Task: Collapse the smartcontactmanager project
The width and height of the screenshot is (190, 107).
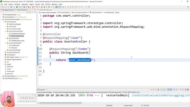Action: (1, 19)
